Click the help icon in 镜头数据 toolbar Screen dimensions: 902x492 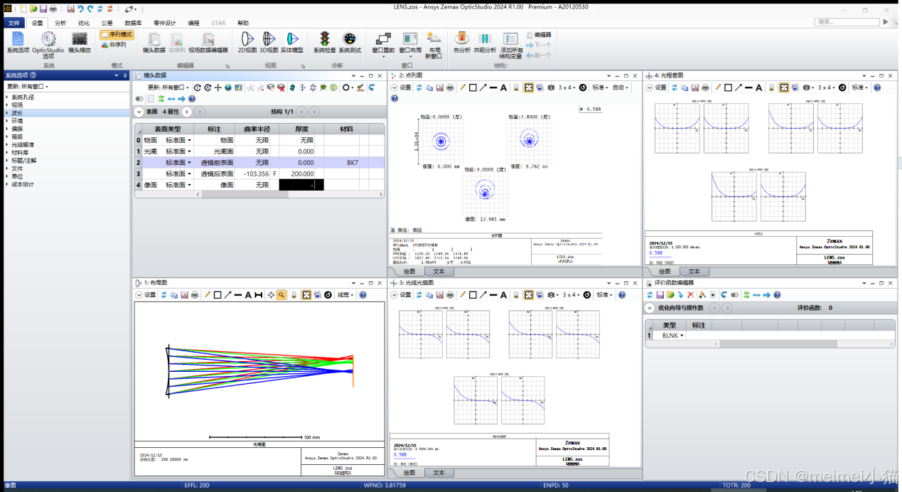(192, 99)
